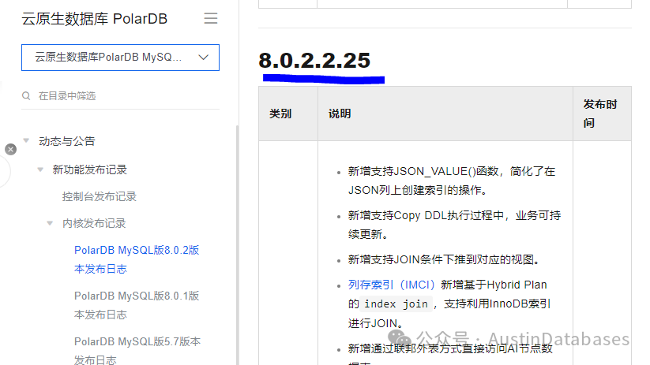
Task: Open PolarDB MySQL版5.7版本发布日志
Action: (137, 350)
